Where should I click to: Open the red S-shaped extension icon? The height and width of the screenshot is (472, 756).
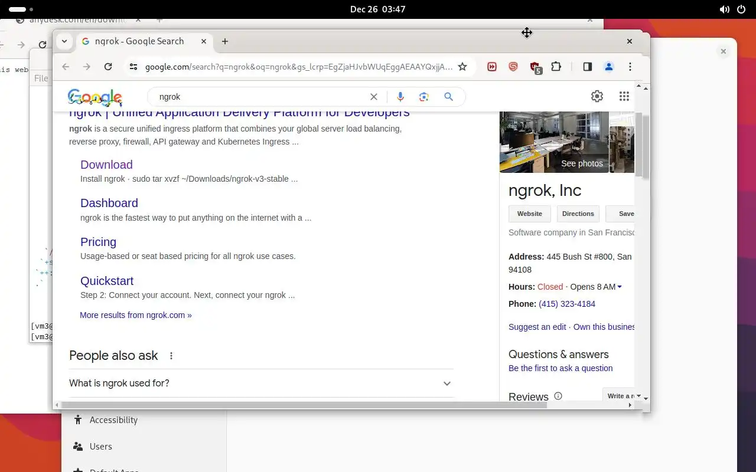tap(513, 67)
